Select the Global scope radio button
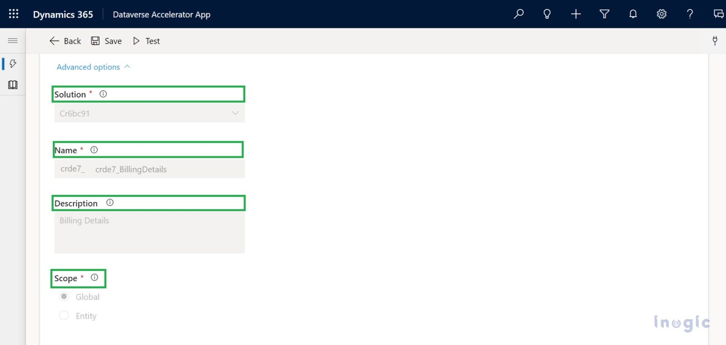The height and width of the screenshot is (345, 726). click(x=64, y=296)
